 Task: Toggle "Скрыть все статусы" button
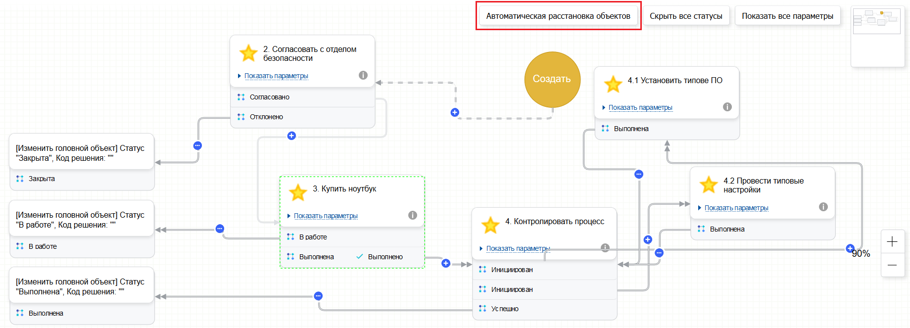point(686,16)
